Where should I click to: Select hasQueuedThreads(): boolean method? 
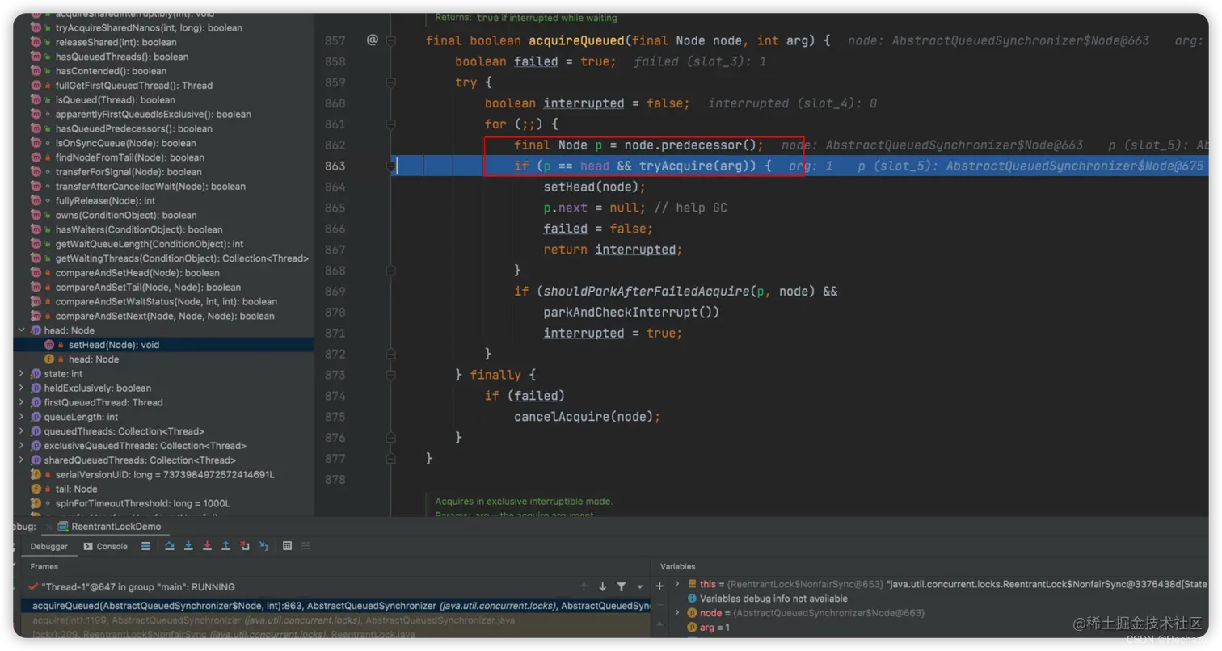122,57
